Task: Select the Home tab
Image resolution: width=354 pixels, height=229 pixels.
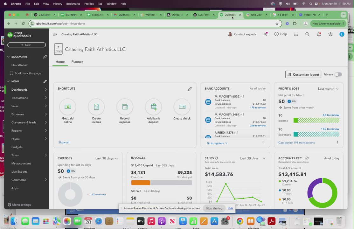Action: point(60,62)
